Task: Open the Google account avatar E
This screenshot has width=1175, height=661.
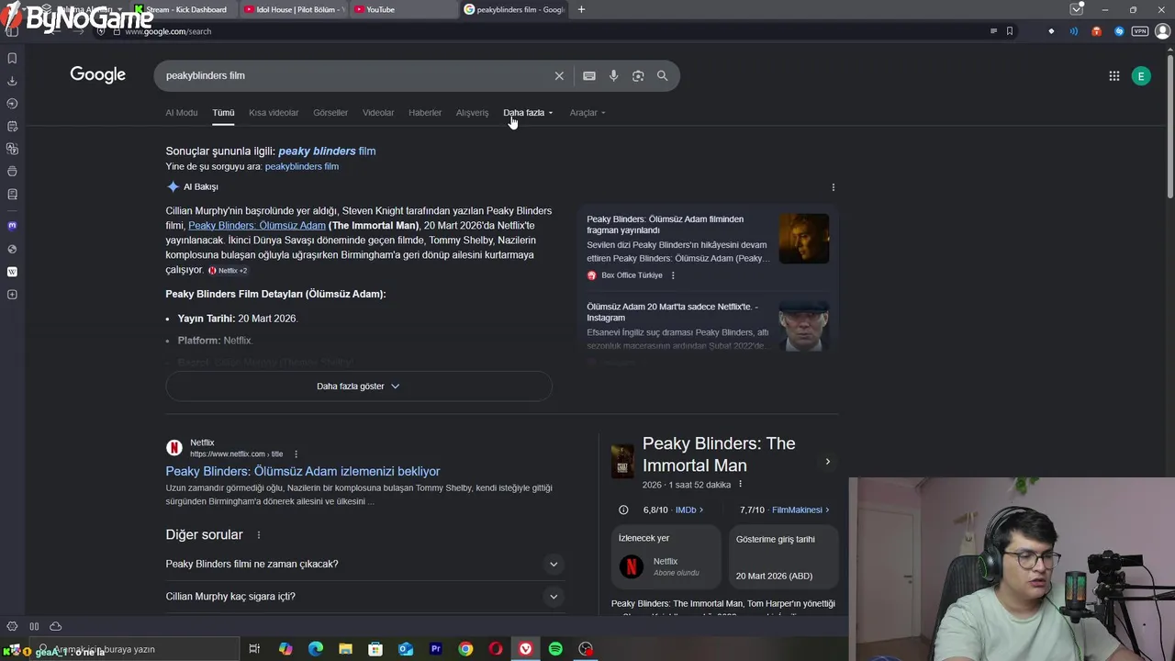Action: (1141, 76)
